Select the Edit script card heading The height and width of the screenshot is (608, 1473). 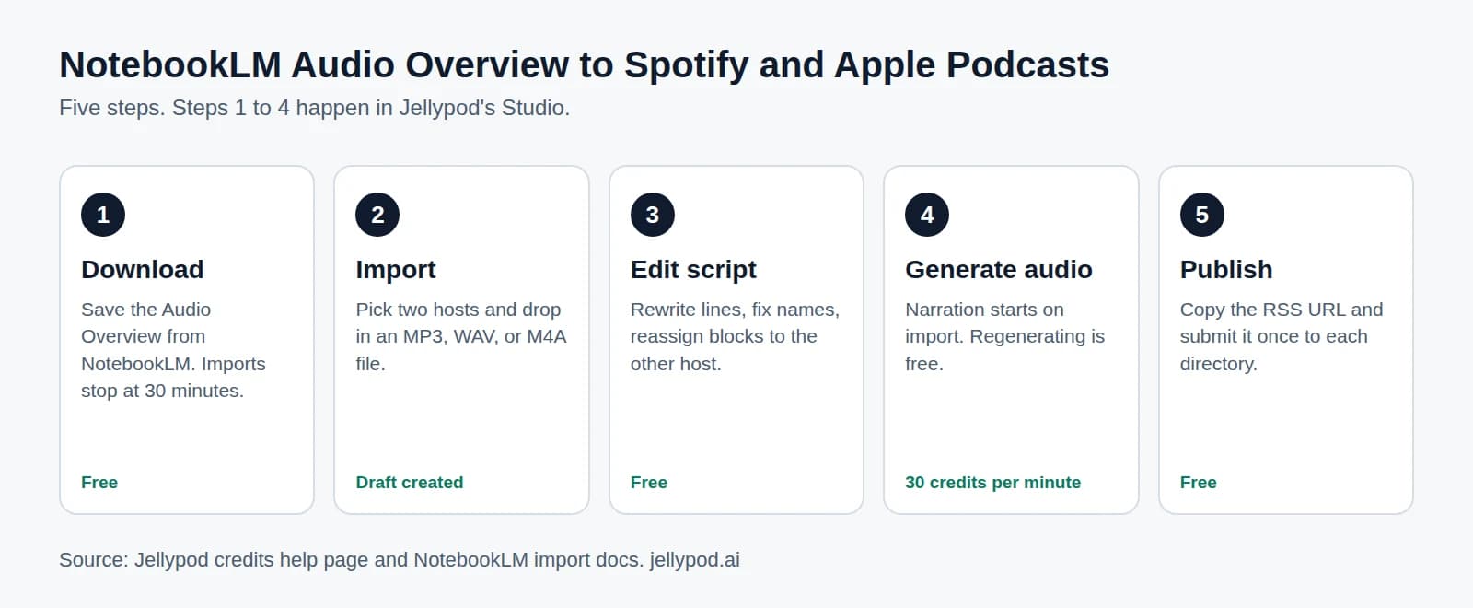693,269
